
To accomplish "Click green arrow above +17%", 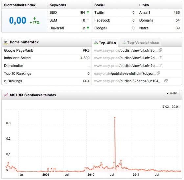I will (34, 18).
